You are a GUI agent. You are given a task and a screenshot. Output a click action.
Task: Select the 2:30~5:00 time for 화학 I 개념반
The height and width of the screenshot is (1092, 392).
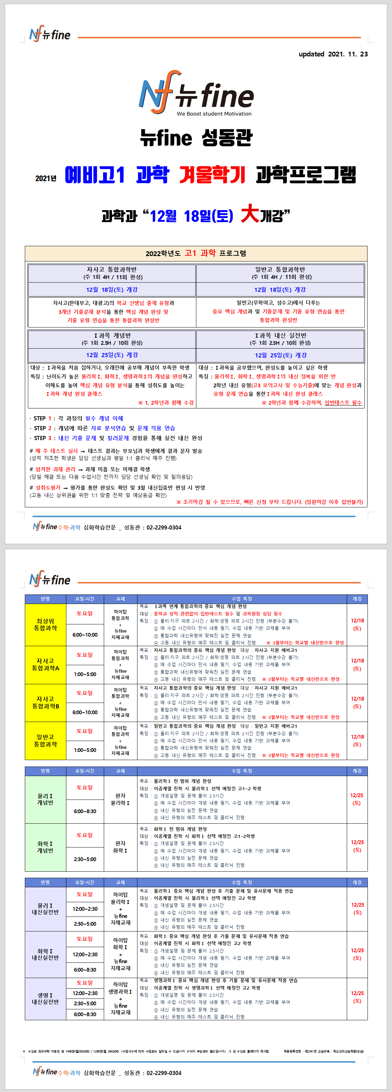(x=85, y=859)
